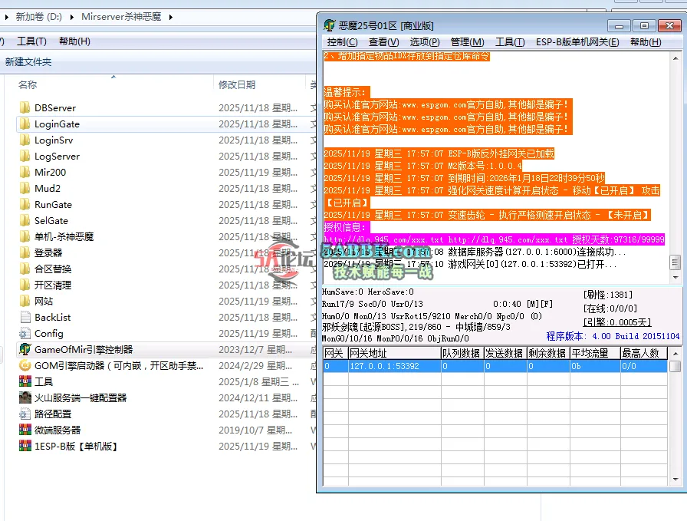Open the ESP-B版单机网关(E) menu
The height and width of the screenshot is (521, 687).
[x=577, y=42]
